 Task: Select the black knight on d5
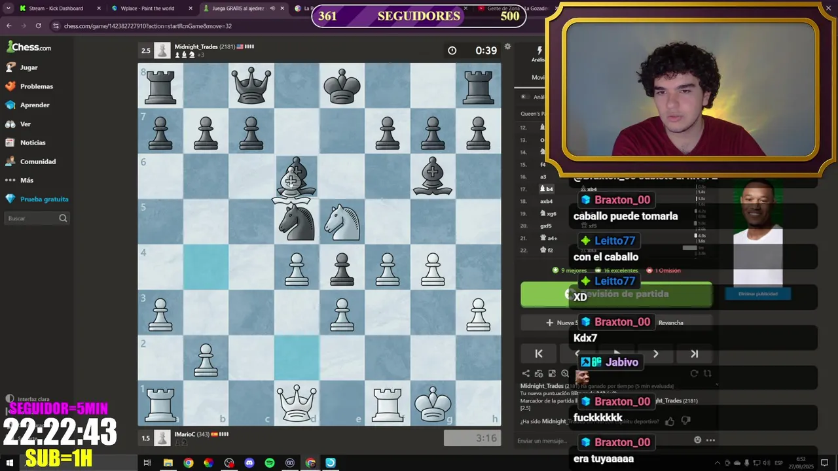pyautogui.click(x=297, y=222)
